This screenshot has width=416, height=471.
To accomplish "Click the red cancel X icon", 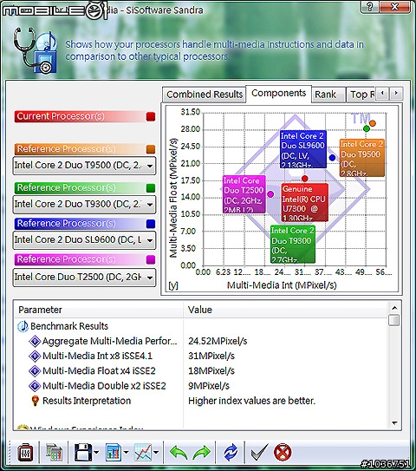I will pyautogui.click(x=283, y=453).
